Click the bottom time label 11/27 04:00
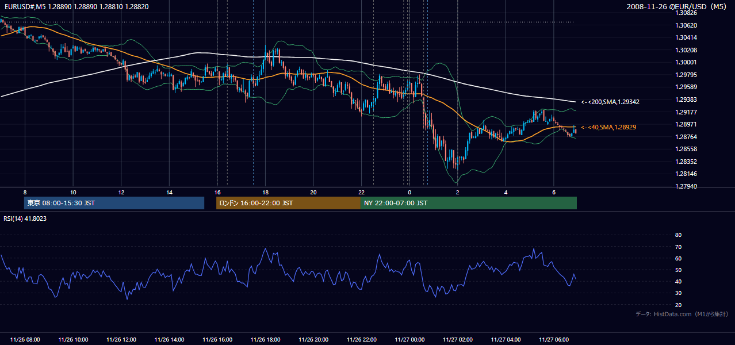This screenshot has width=735, height=345. [506, 340]
